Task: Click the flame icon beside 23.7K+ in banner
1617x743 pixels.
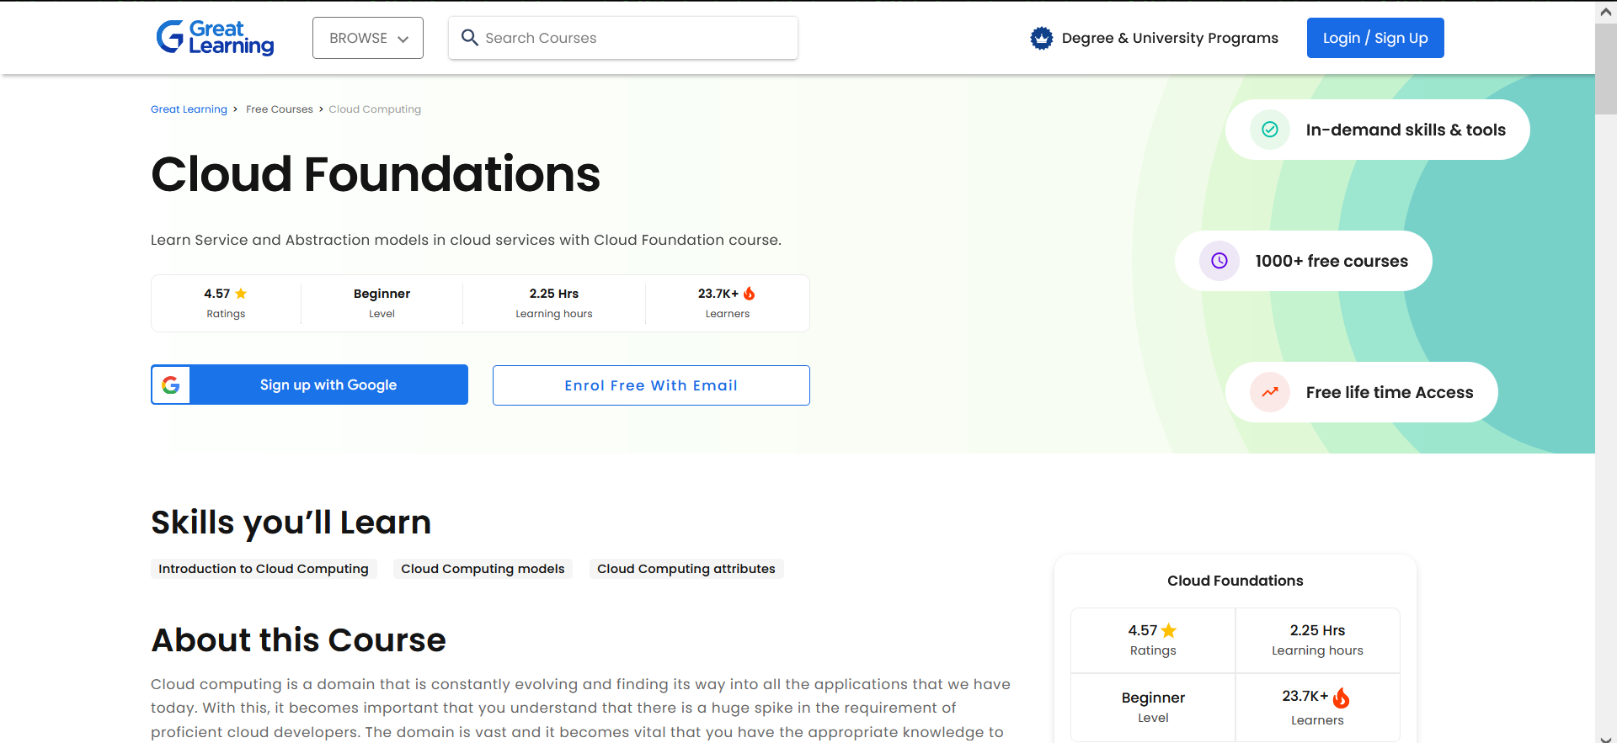Action: [750, 294]
